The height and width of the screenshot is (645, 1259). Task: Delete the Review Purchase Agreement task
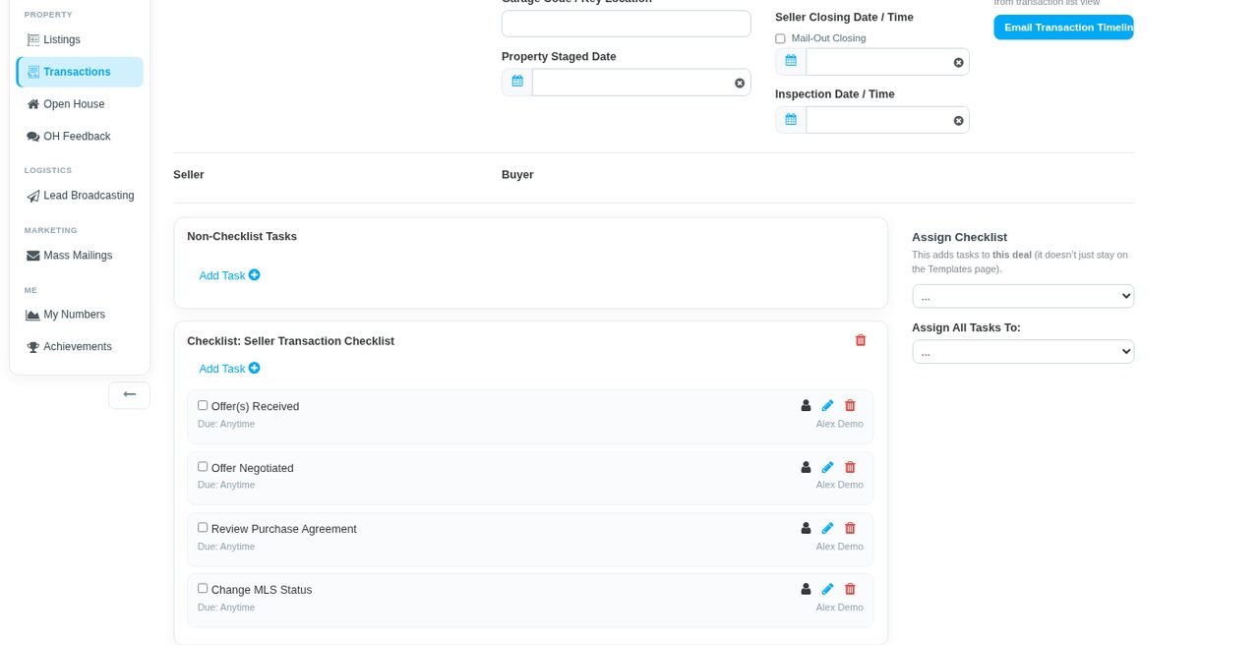pos(850,528)
